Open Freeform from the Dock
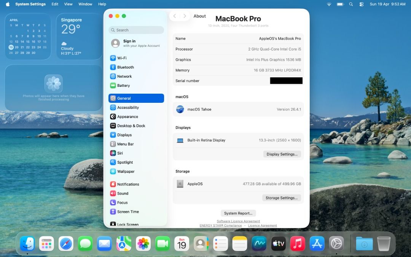The image size is (411, 257). tap(259, 244)
